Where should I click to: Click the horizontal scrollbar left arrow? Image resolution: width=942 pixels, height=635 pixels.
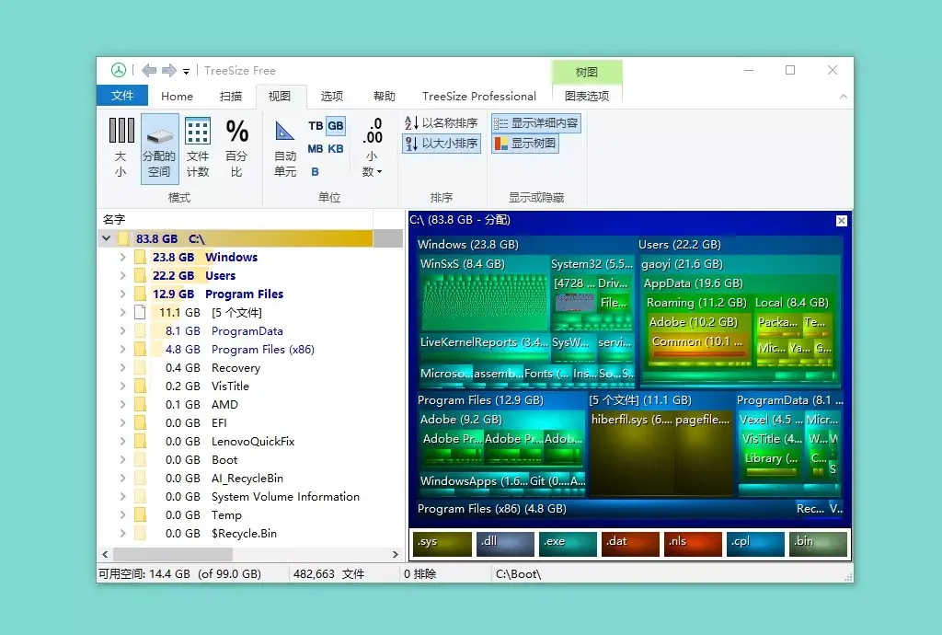click(105, 554)
